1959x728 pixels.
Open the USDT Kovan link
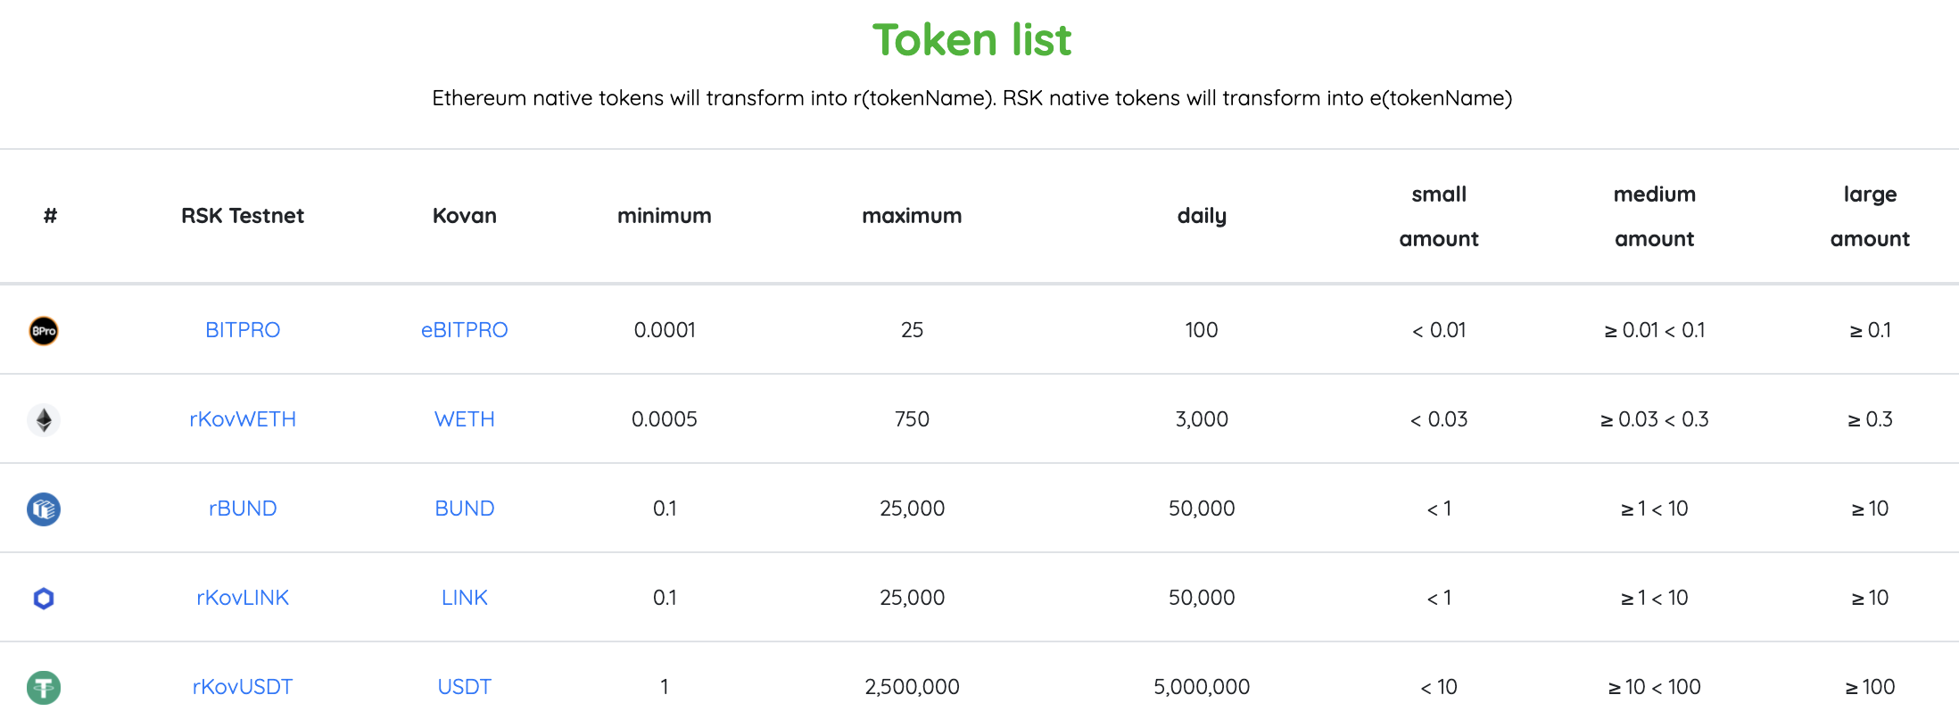pos(464,687)
